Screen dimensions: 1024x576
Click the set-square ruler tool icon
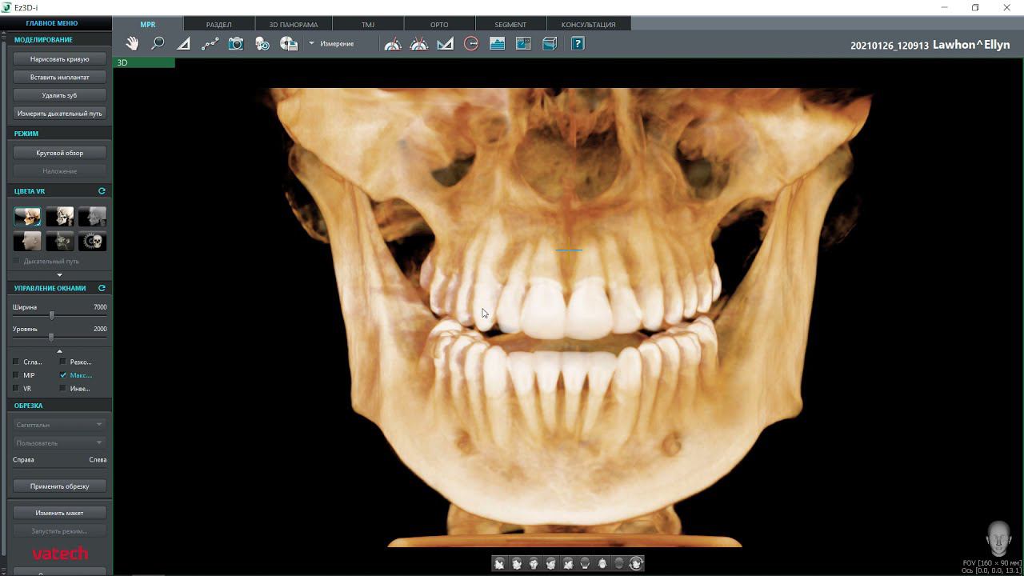click(445, 44)
